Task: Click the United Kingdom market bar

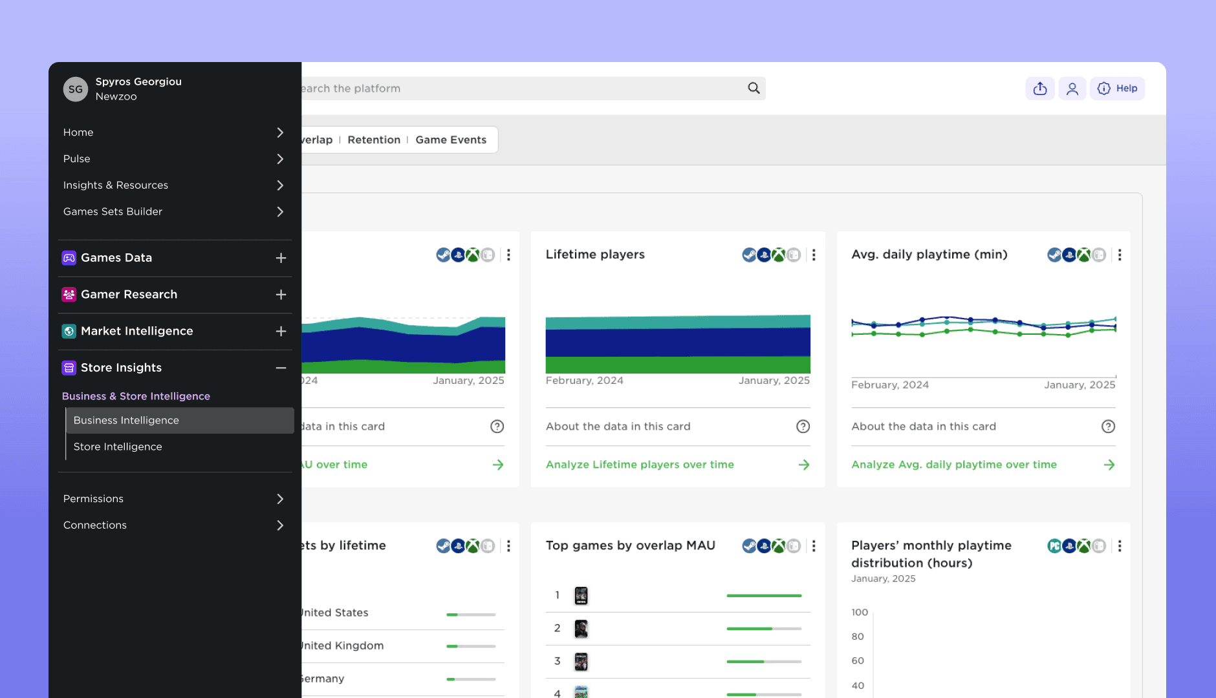Action: (x=471, y=646)
